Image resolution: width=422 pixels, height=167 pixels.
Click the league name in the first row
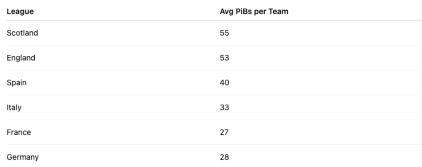22,33
